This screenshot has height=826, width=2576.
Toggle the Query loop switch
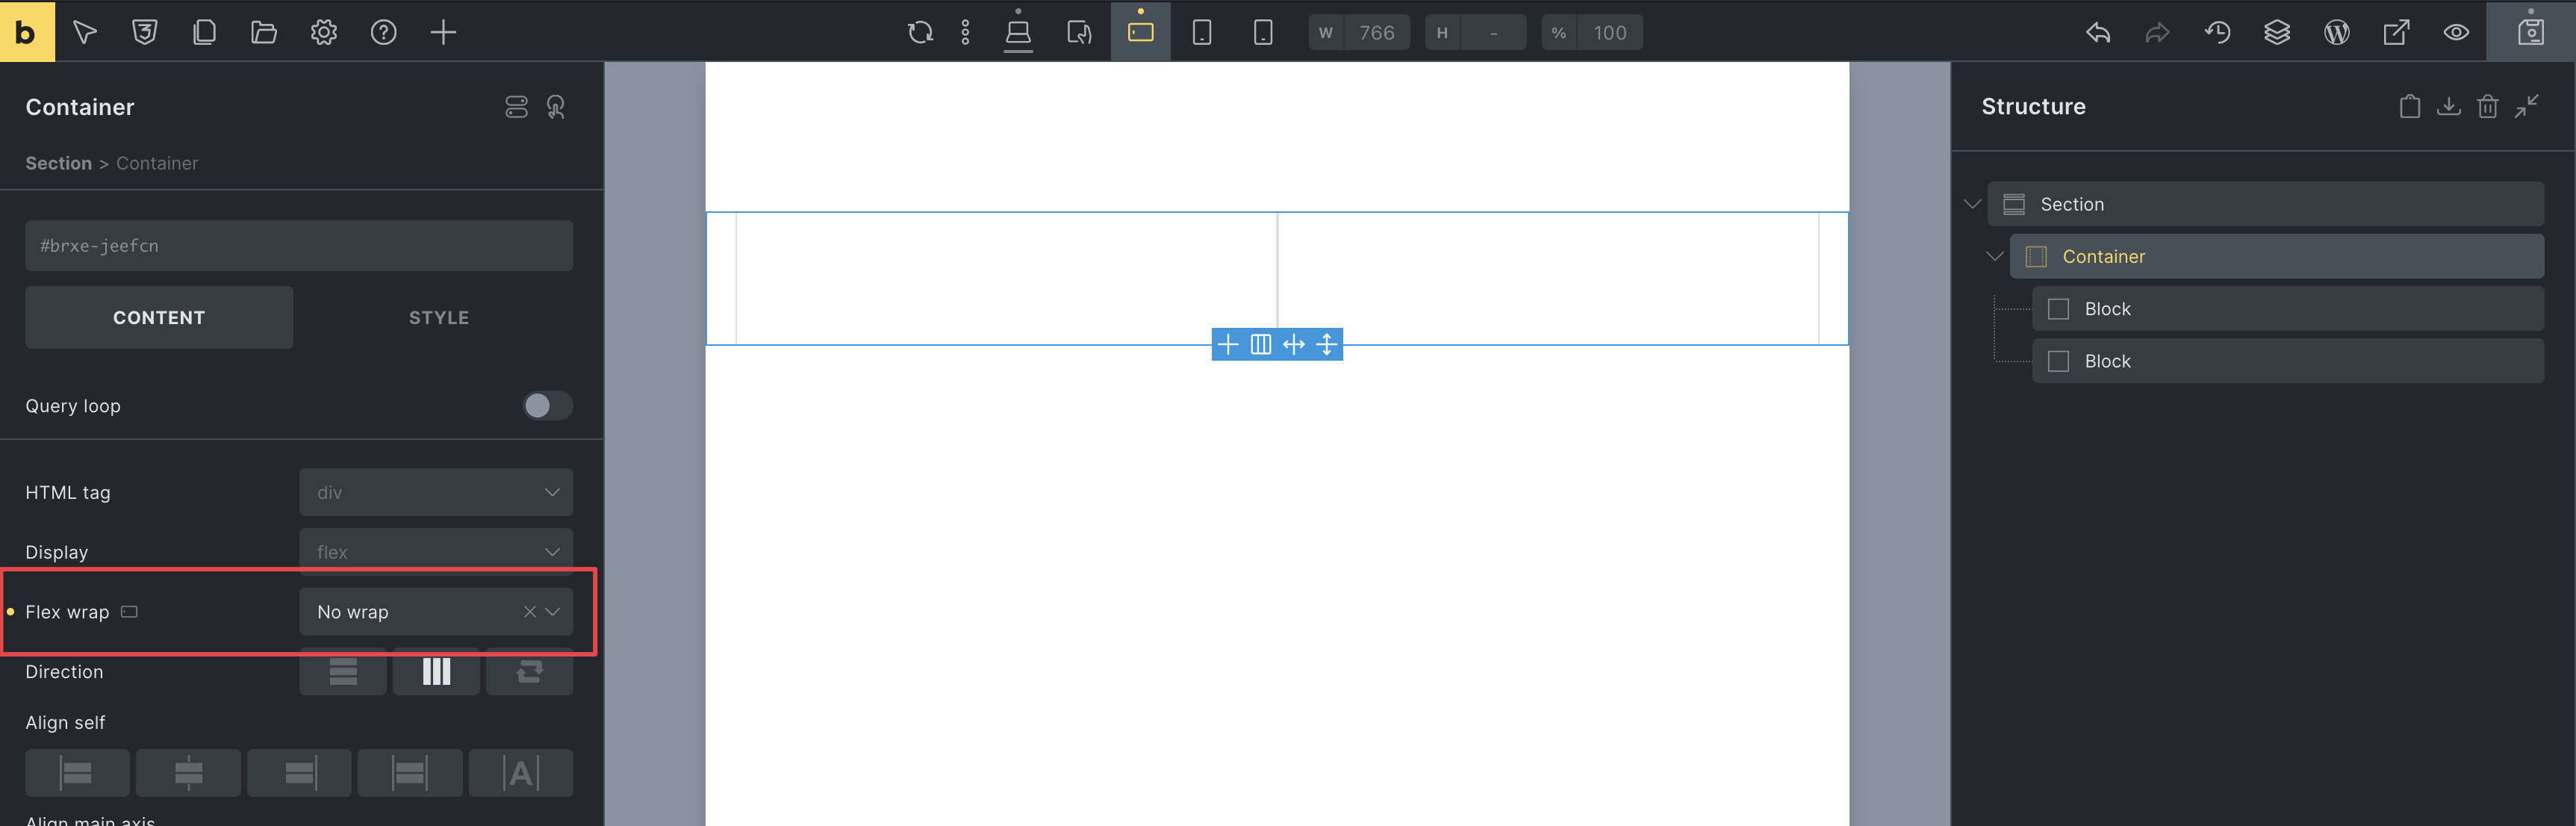pyautogui.click(x=547, y=405)
